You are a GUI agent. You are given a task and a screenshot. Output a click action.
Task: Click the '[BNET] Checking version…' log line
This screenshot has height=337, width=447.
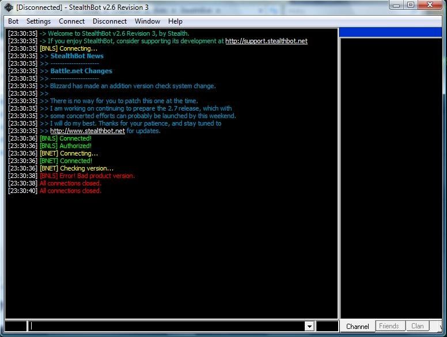point(77,168)
